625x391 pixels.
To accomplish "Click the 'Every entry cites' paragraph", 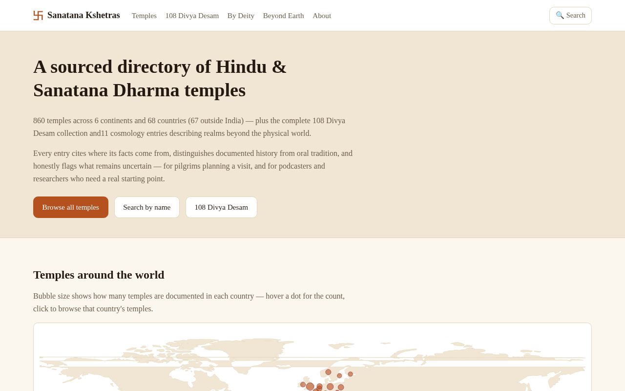I will coord(193,166).
